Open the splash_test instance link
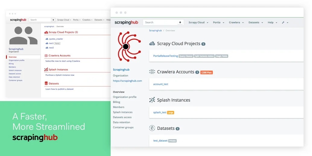312x156 pixels. click(x=159, y=112)
